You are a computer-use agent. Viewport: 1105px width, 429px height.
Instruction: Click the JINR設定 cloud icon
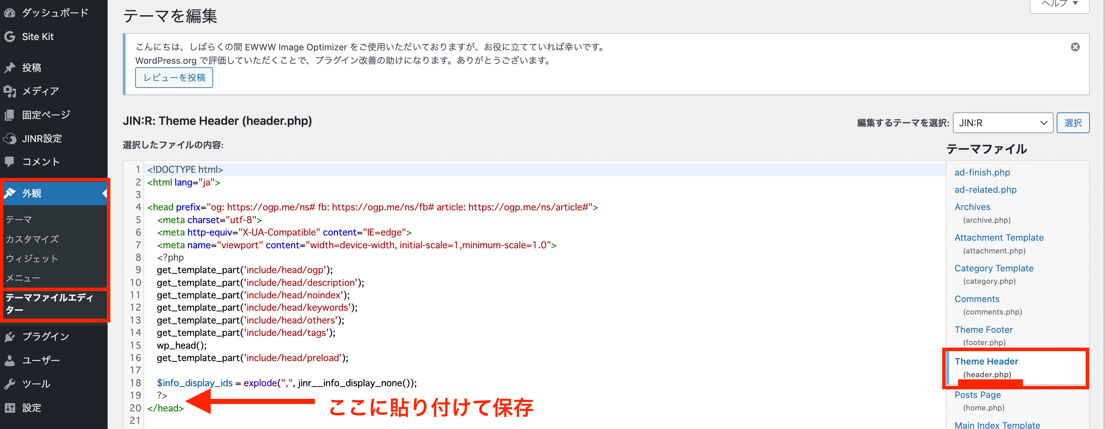[9, 138]
